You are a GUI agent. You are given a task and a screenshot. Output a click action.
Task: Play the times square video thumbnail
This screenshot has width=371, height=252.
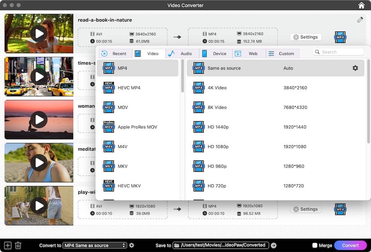[x=39, y=77]
